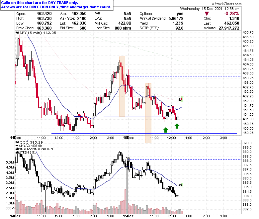
Task: Click the Ask price 462.050
Action: click(79, 14)
